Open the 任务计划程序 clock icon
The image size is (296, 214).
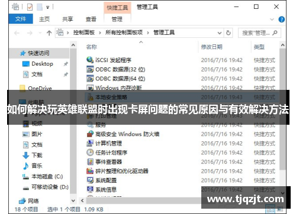[90, 153]
